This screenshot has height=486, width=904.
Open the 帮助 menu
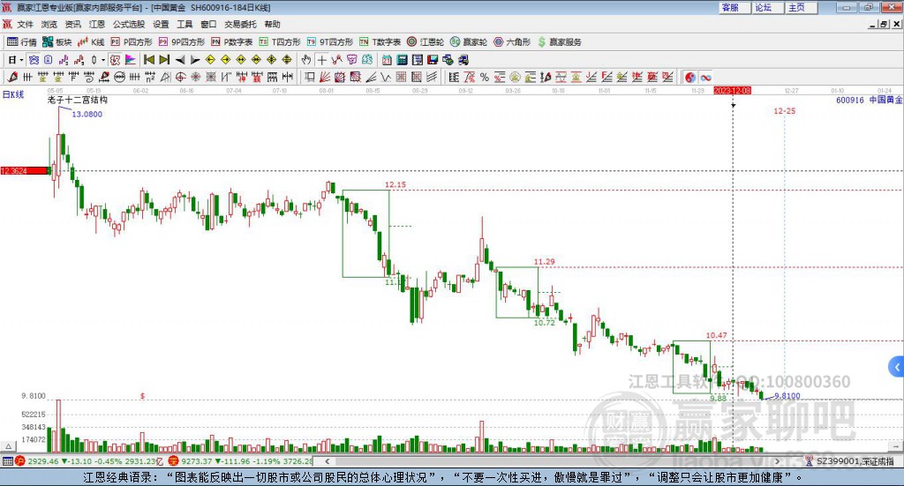coord(272,24)
